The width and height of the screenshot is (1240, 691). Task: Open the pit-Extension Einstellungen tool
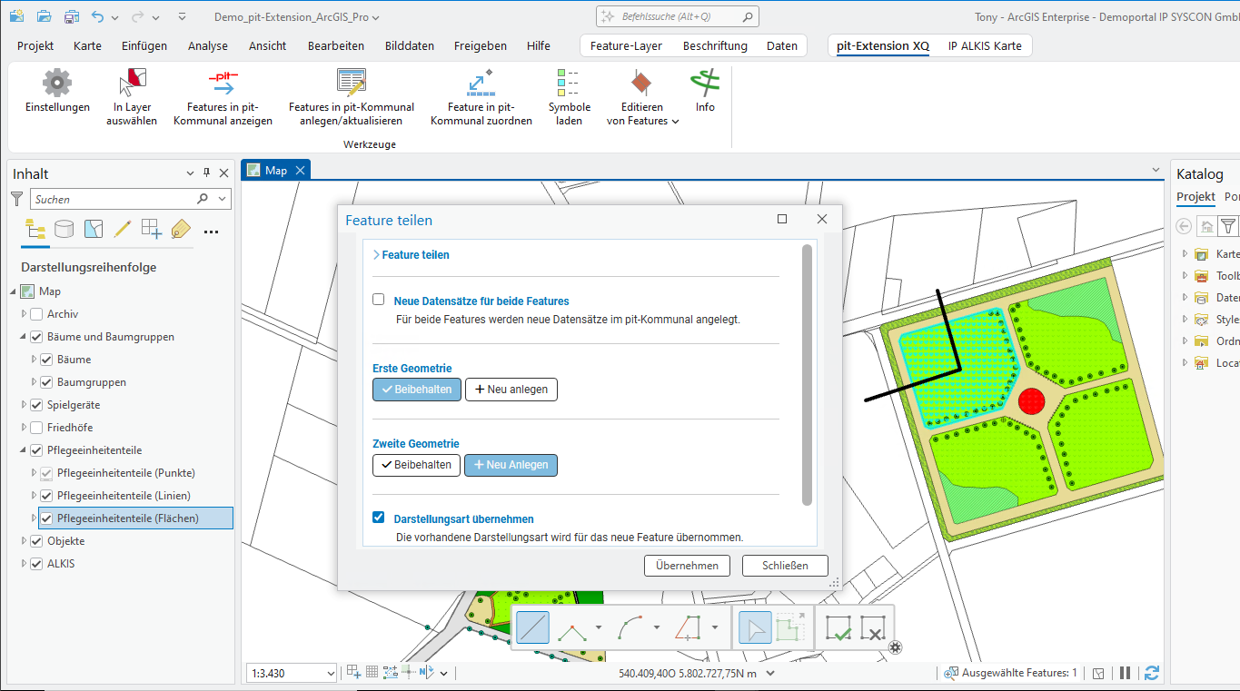tap(56, 94)
